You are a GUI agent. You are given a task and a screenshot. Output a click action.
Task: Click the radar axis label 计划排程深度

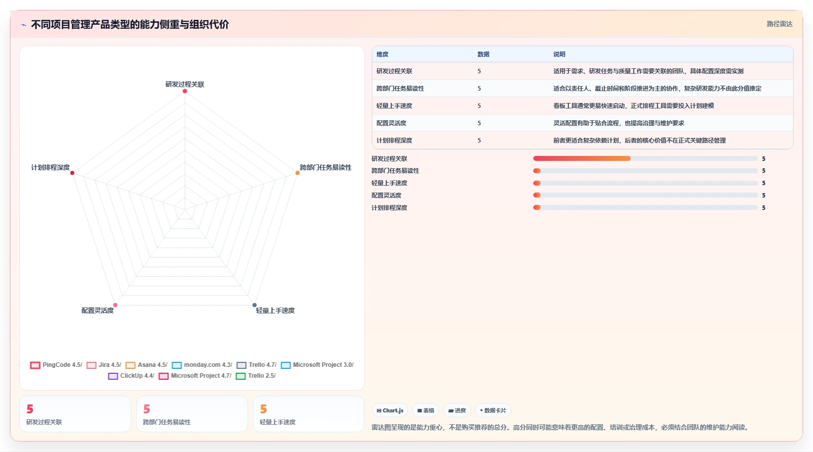tap(51, 167)
